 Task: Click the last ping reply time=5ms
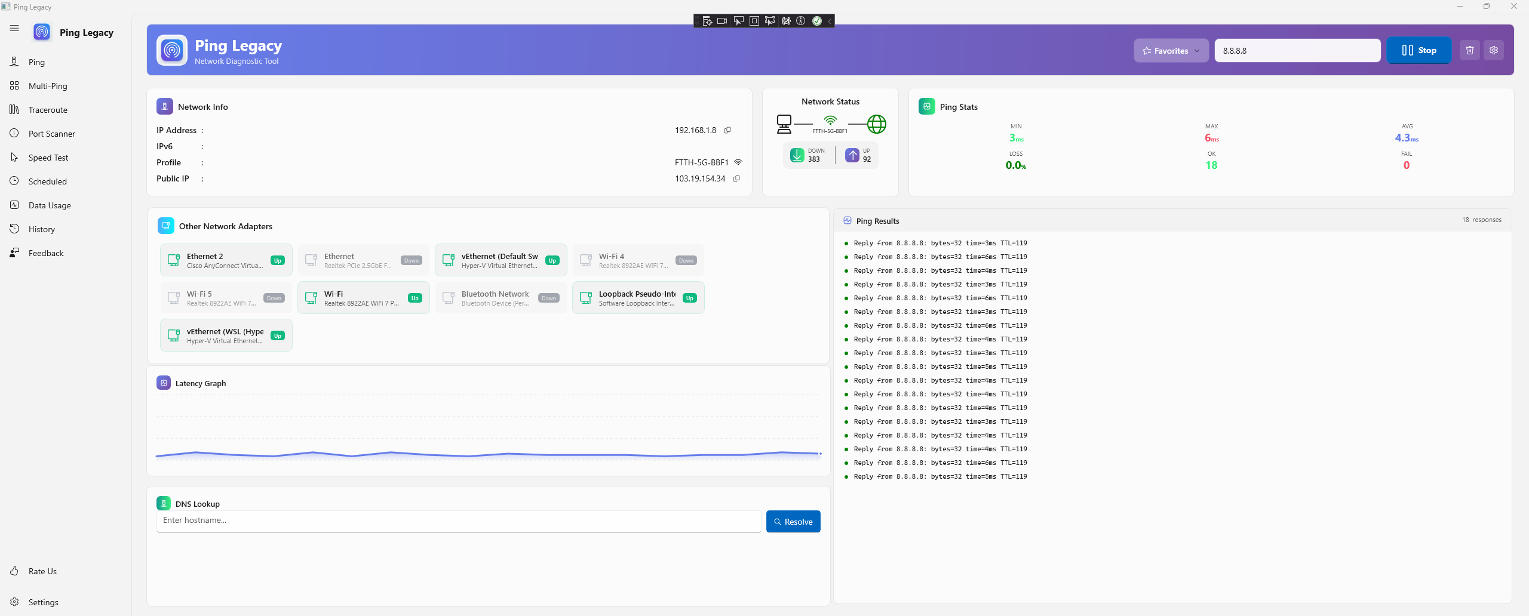pos(941,477)
